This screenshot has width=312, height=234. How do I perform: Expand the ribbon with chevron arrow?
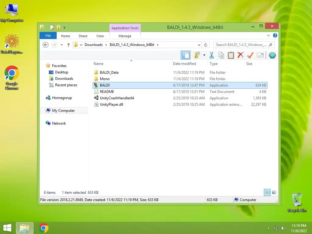point(268,36)
